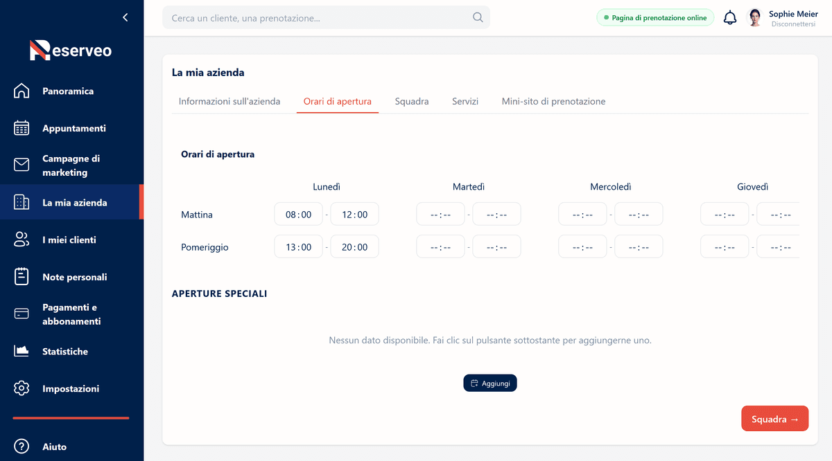Screen dimensions: 832x461
Task: Click the La mia azienda building icon
Action: 21,202
